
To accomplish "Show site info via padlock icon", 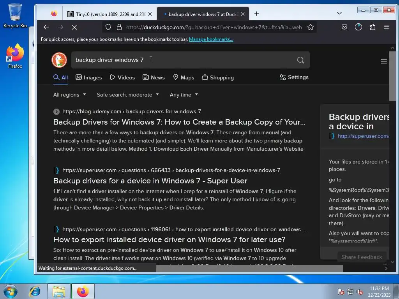I will tap(119, 27).
